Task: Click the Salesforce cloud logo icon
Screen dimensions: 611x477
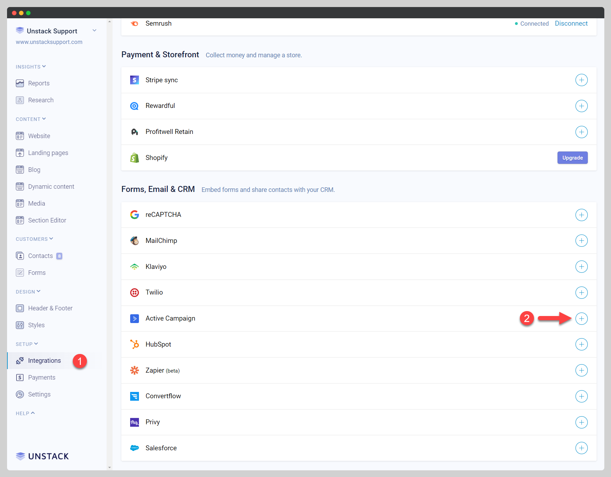Action: 134,448
